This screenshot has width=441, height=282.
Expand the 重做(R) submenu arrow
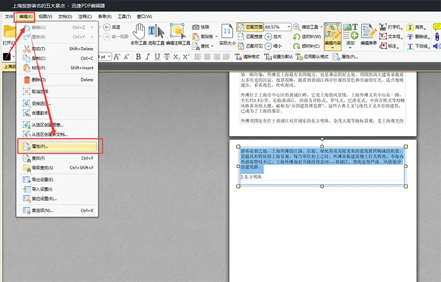(92, 37)
